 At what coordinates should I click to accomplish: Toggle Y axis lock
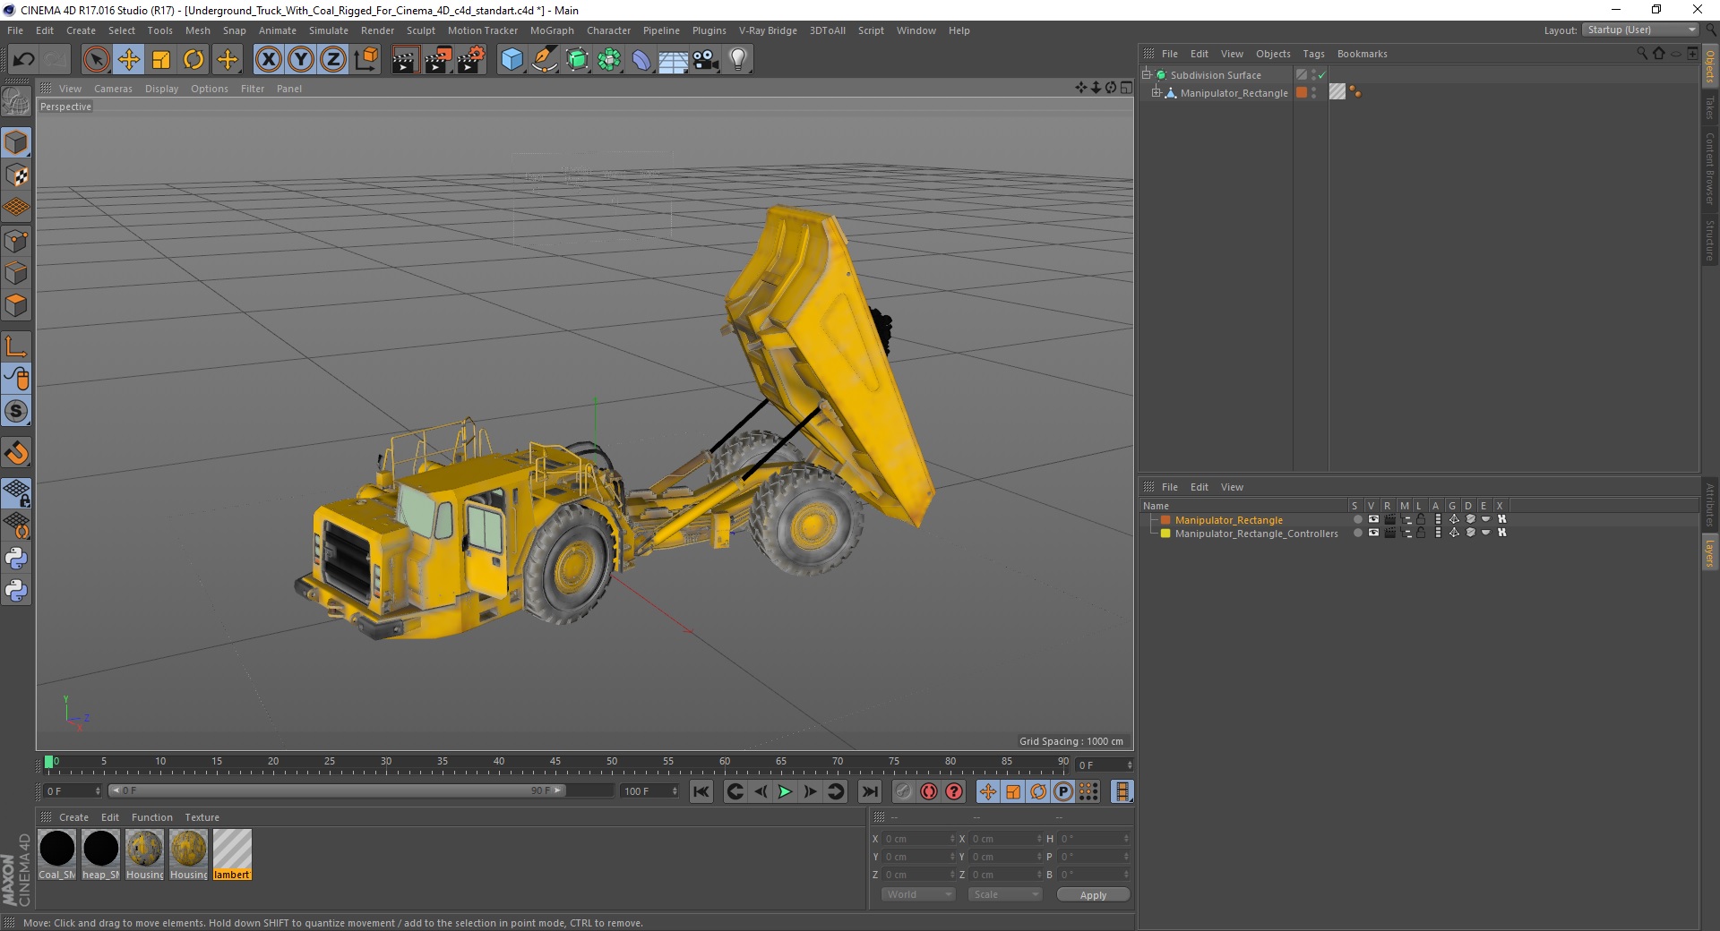(301, 60)
